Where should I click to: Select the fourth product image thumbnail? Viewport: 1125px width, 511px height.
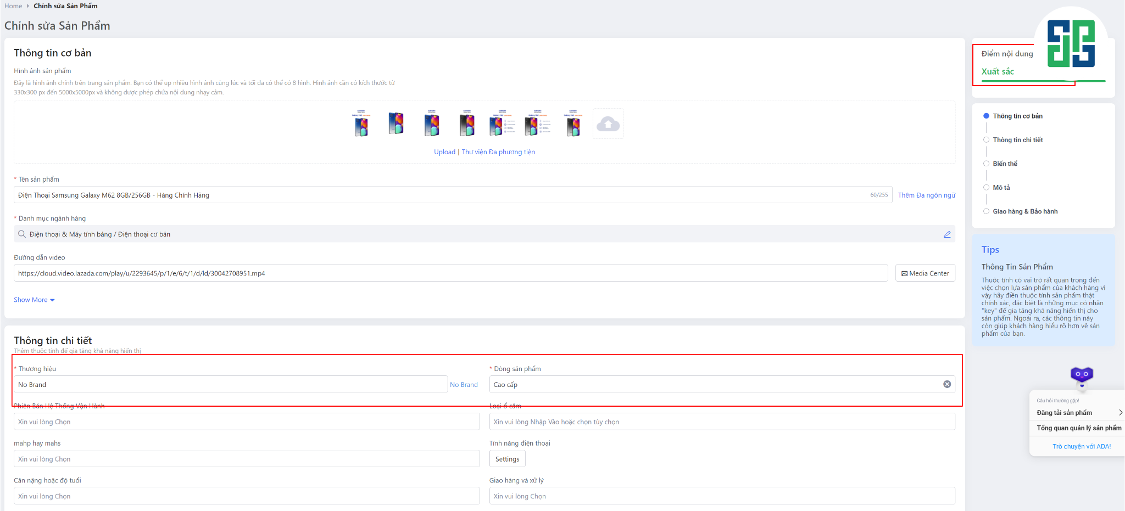(467, 123)
